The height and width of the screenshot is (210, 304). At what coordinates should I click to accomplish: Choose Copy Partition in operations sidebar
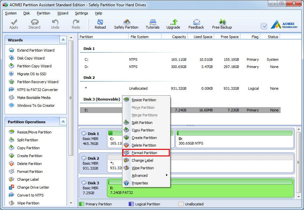(x=24, y=148)
